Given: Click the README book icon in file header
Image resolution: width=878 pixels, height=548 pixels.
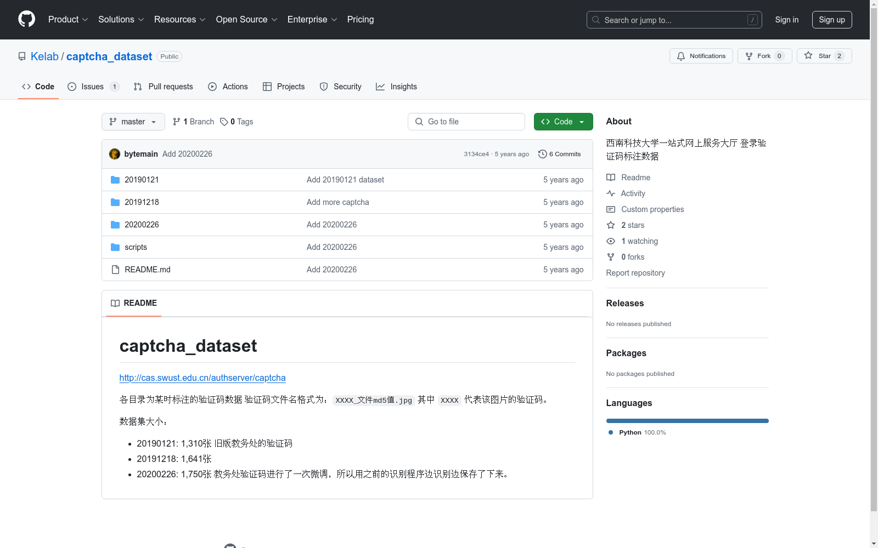Looking at the screenshot, I should point(115,303).
